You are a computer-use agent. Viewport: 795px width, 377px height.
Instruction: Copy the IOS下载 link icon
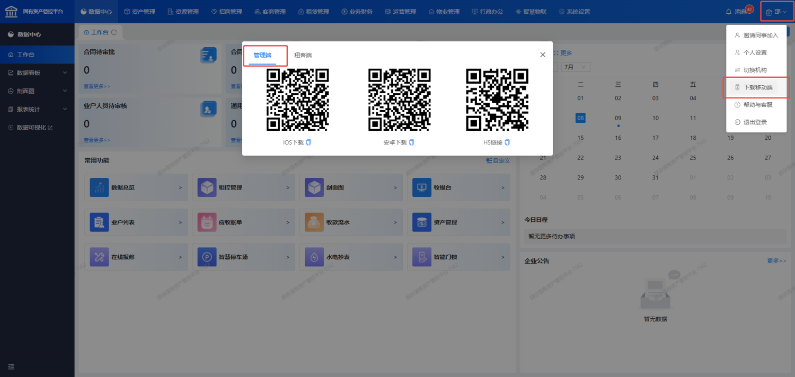(308, 142)
